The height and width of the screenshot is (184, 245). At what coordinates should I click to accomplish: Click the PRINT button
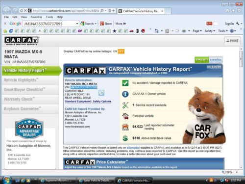click(232, 41)
